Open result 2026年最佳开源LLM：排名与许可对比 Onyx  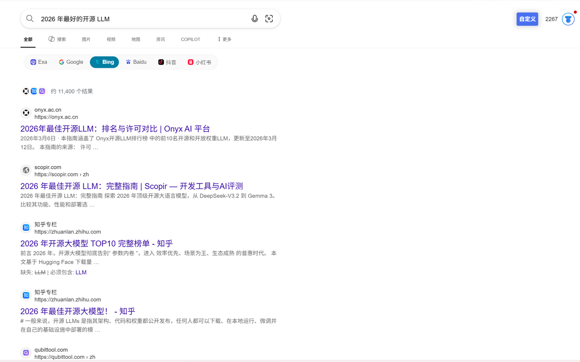(x=115, y=129)
